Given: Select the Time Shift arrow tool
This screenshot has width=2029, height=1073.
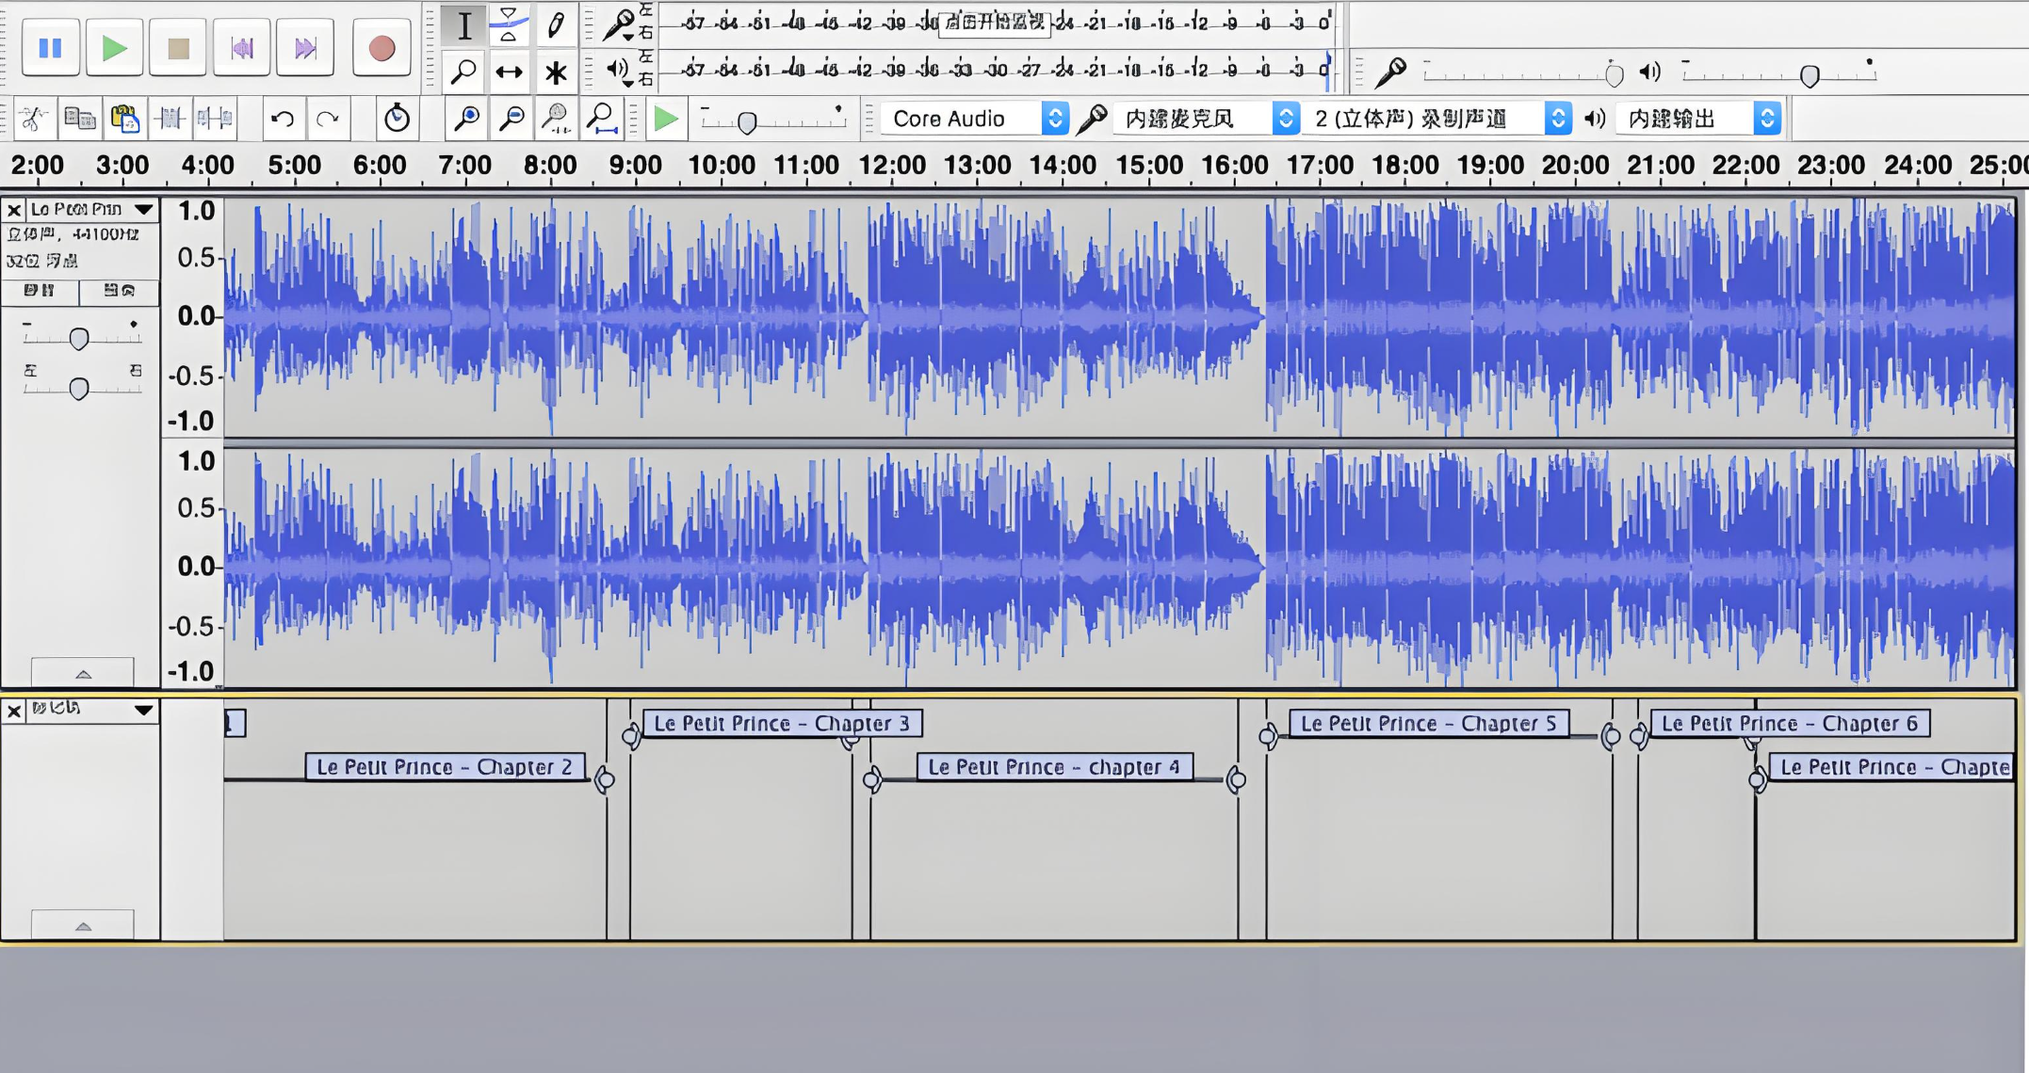Looking at the screenshot, I should pyautogui.click(x=509, y=72).
